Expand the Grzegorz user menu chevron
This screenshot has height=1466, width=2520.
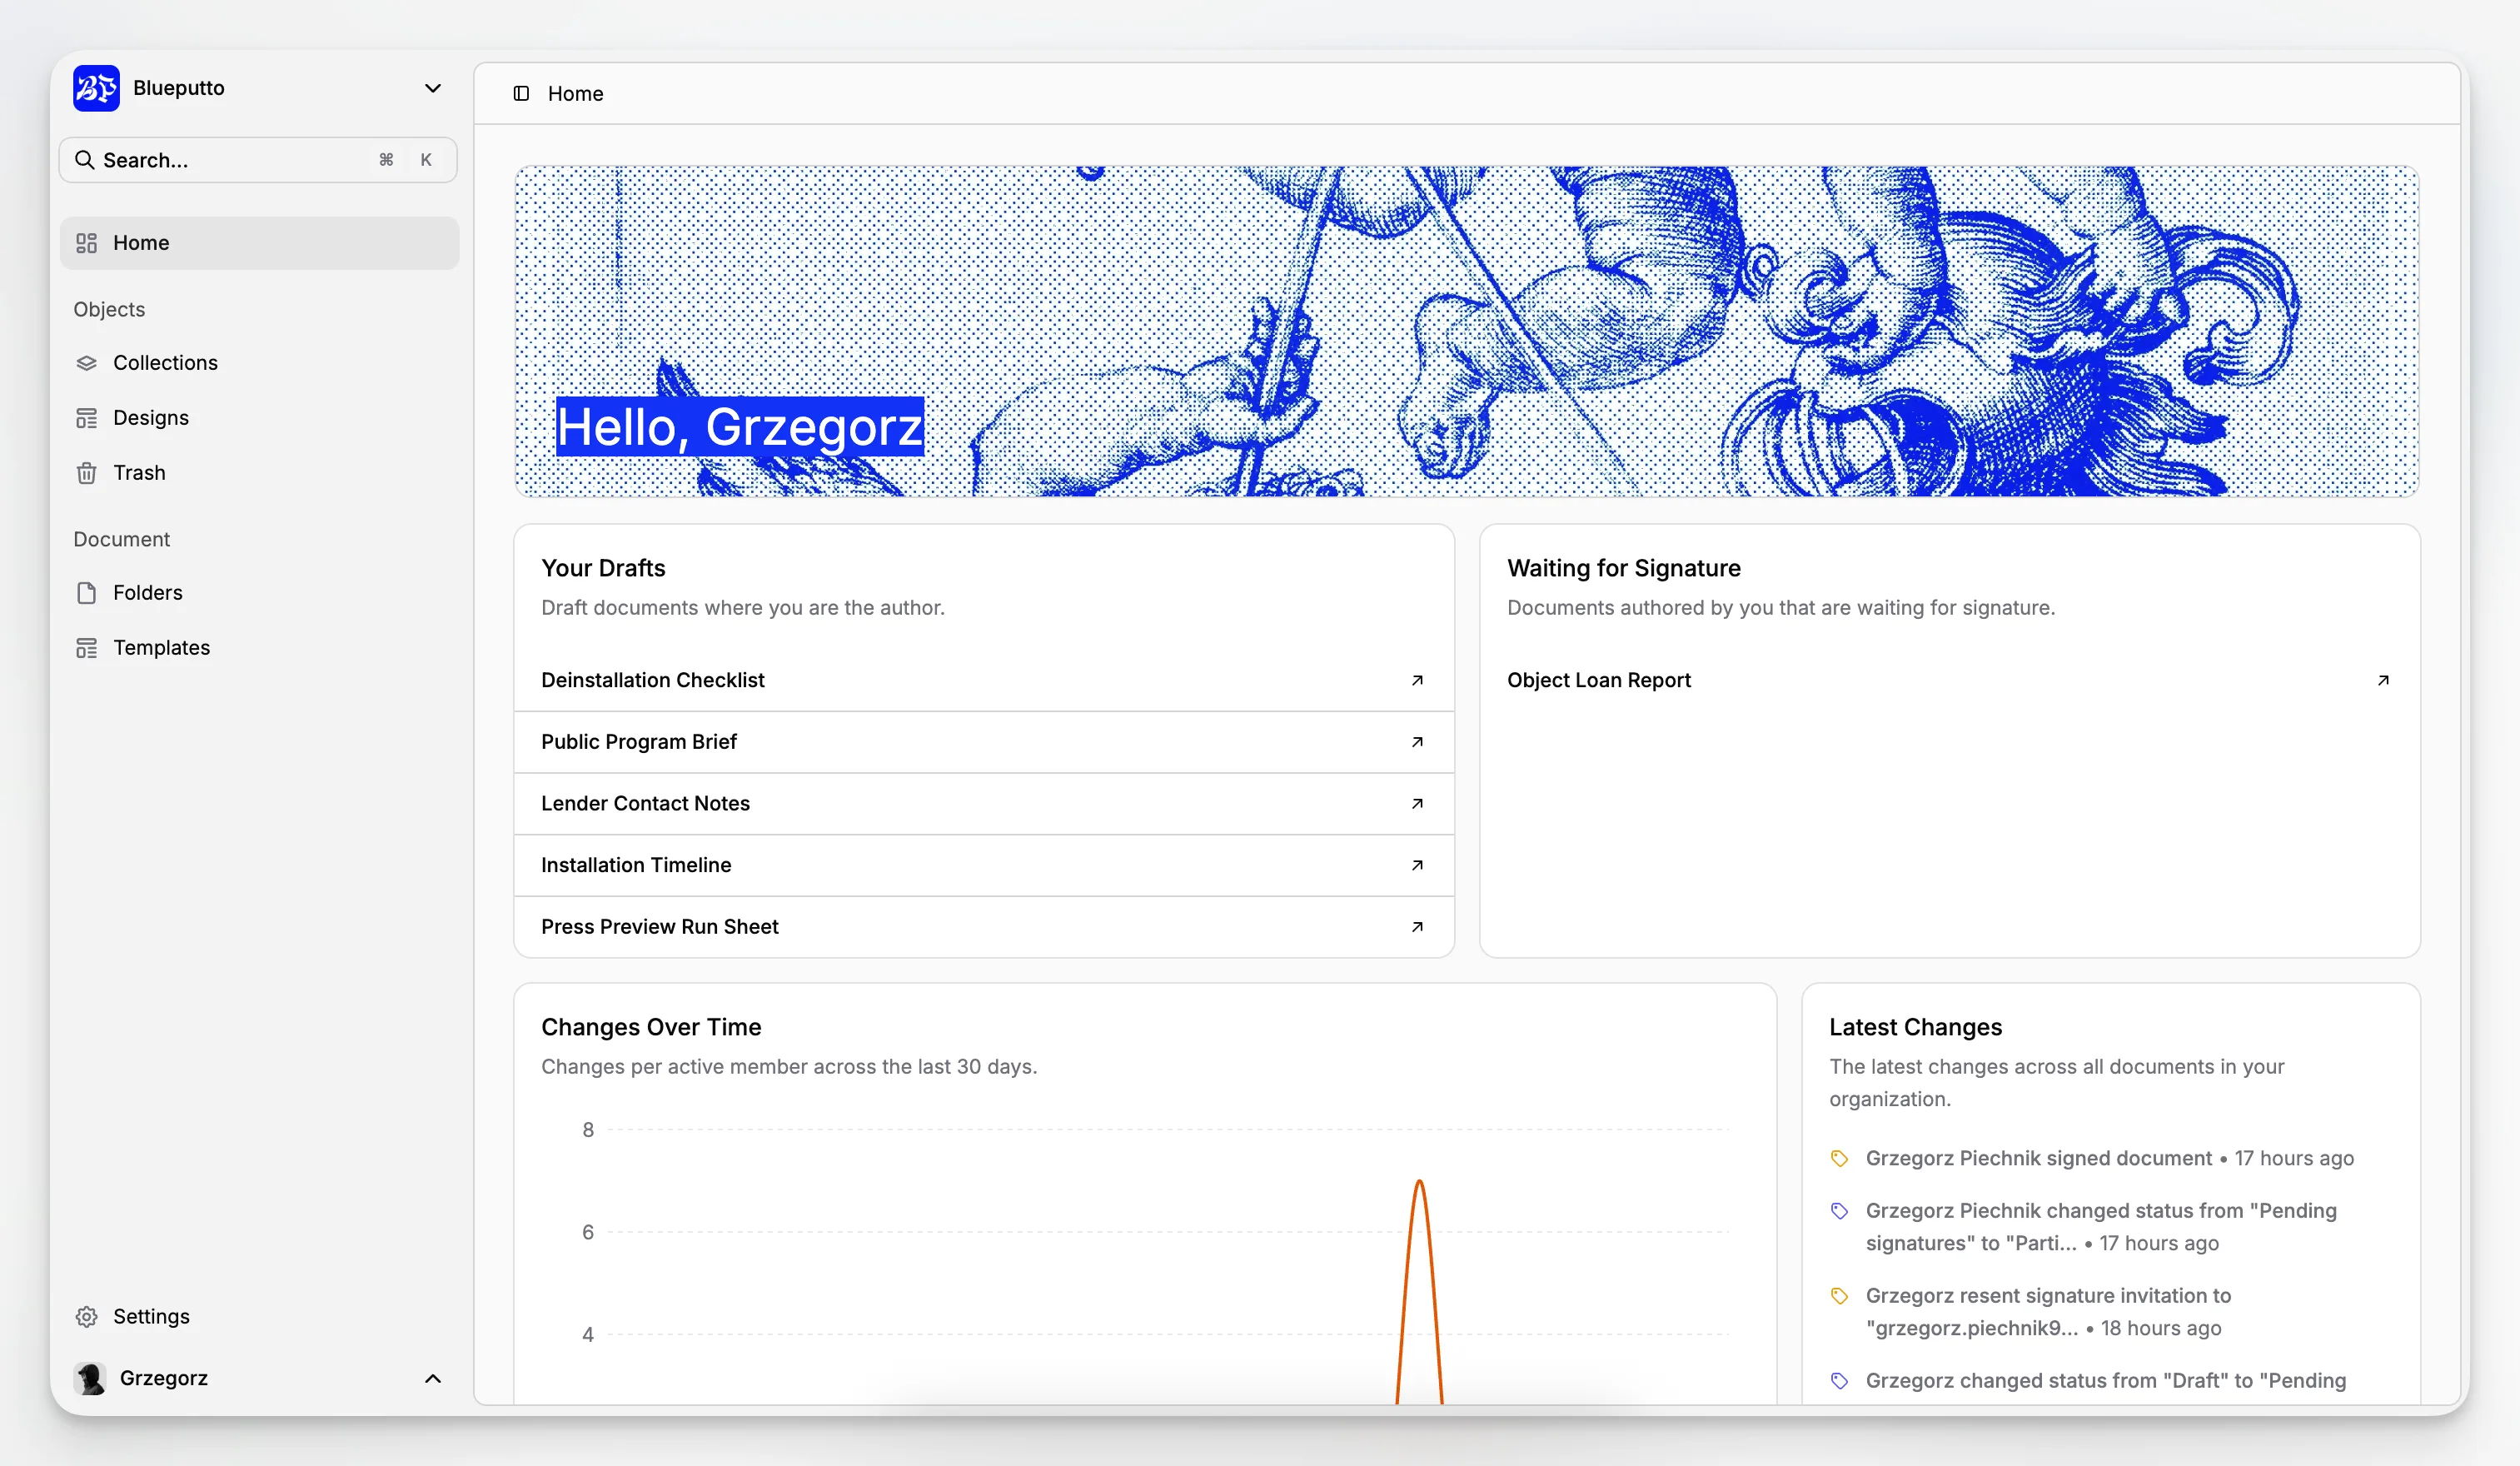(432, 1378)
